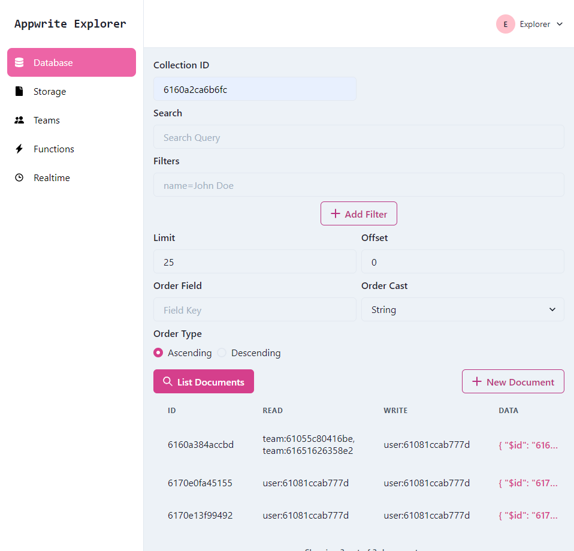
Task: Click the ID column header
Action: 172,410
